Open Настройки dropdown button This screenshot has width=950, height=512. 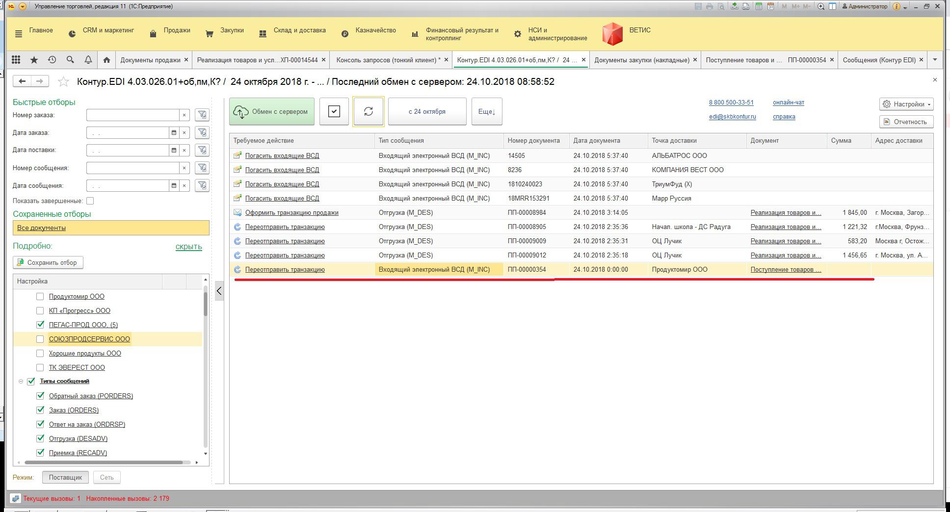click(x=906, y=104)
